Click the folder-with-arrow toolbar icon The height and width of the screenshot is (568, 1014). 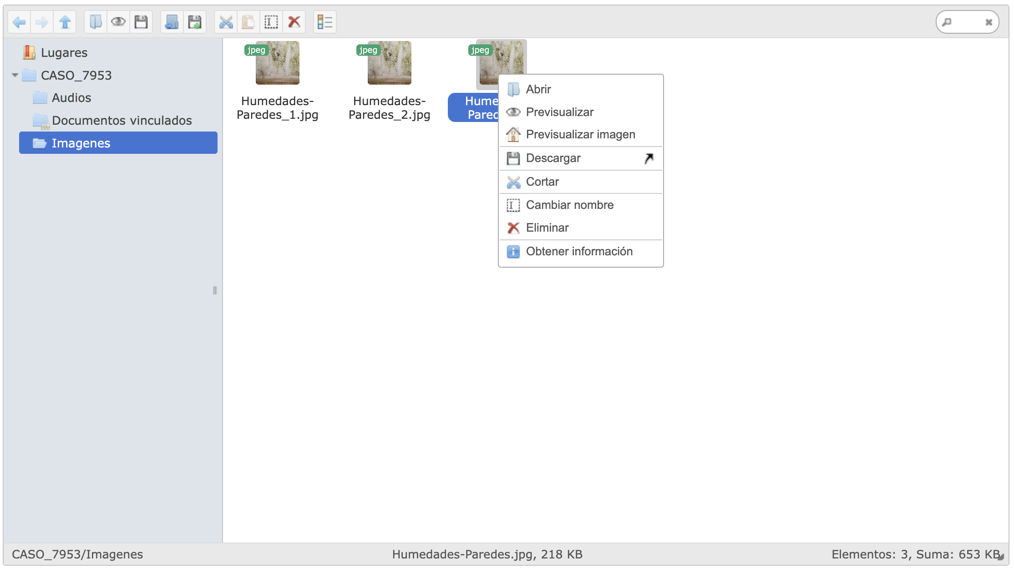point(172,22)
